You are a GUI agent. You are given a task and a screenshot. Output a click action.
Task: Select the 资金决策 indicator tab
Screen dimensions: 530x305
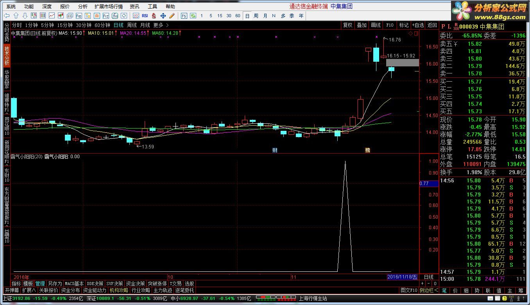click(135, 284)
